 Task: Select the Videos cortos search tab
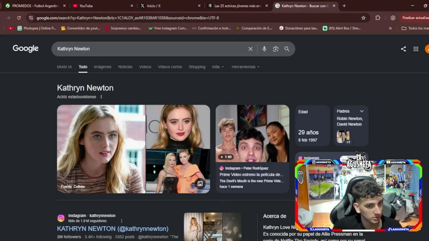tap(170, 67)
